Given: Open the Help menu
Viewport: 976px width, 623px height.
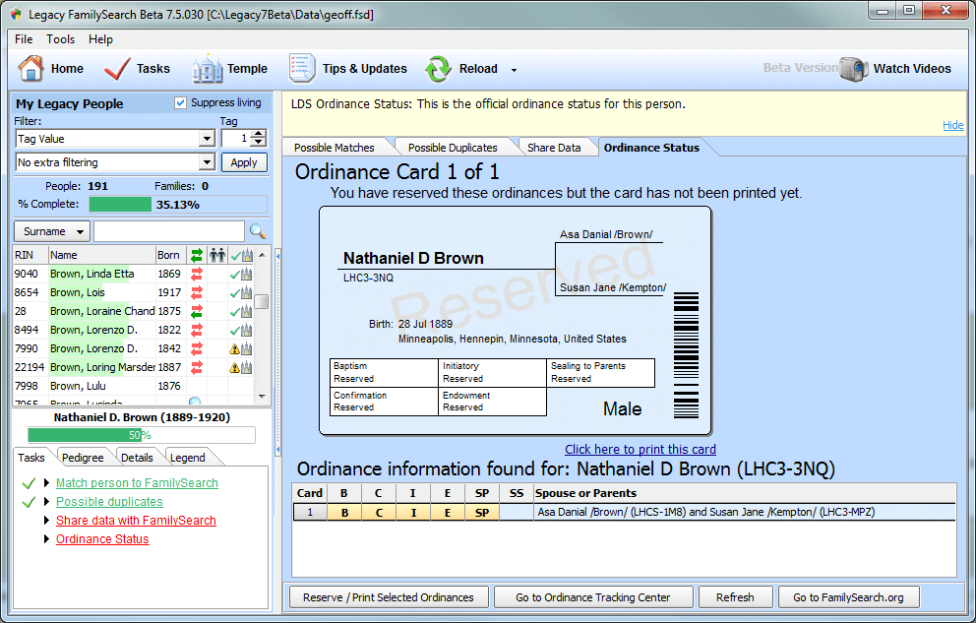Looking at the screenshot, I should (100, 39).
